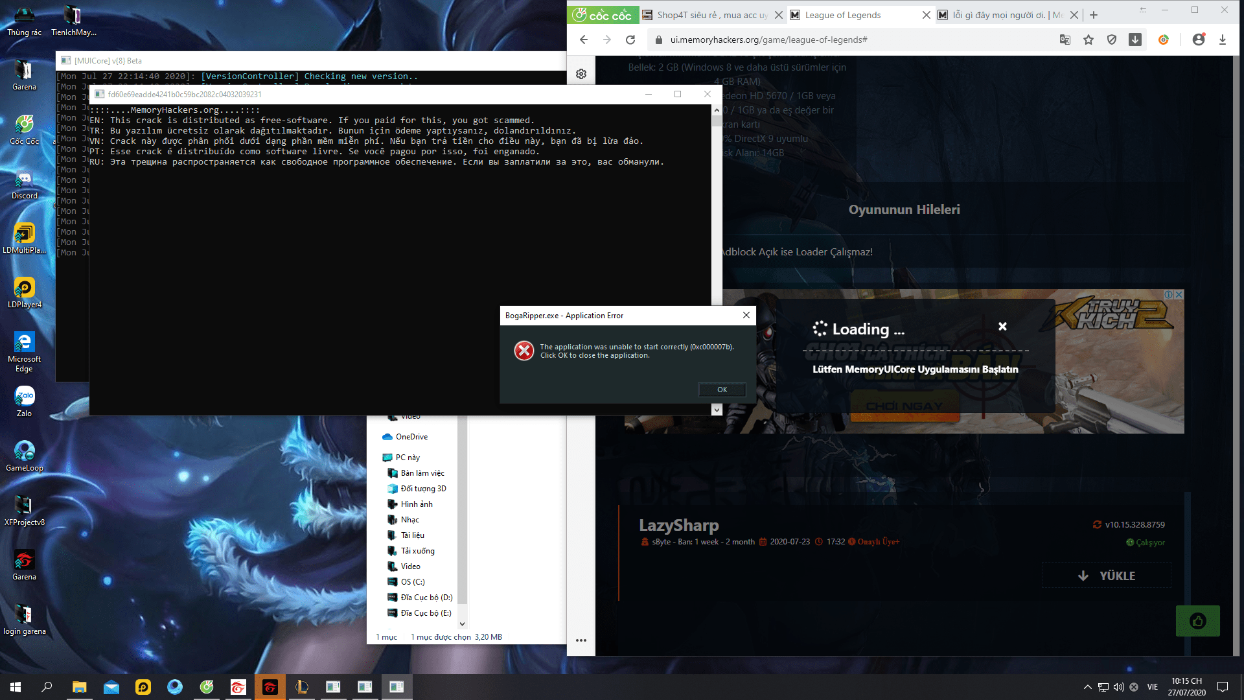The image size is (1244, 700).
Task: Switch to the League of Legends tab
Action: [842, 15]
